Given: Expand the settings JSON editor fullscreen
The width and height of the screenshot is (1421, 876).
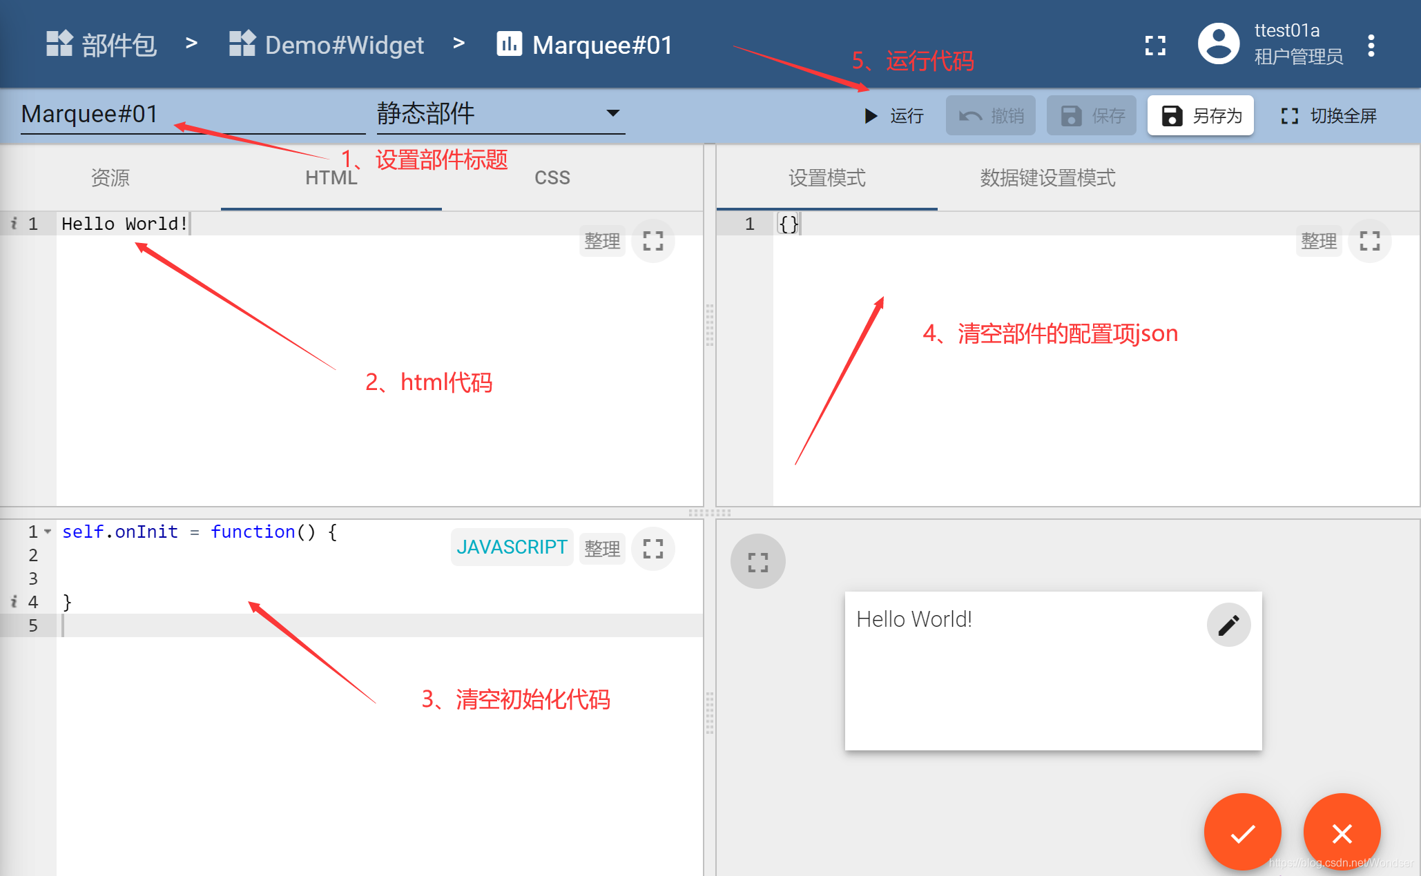Looking at the screenshot, I should pyautogui.click(x=1369, y=241).
